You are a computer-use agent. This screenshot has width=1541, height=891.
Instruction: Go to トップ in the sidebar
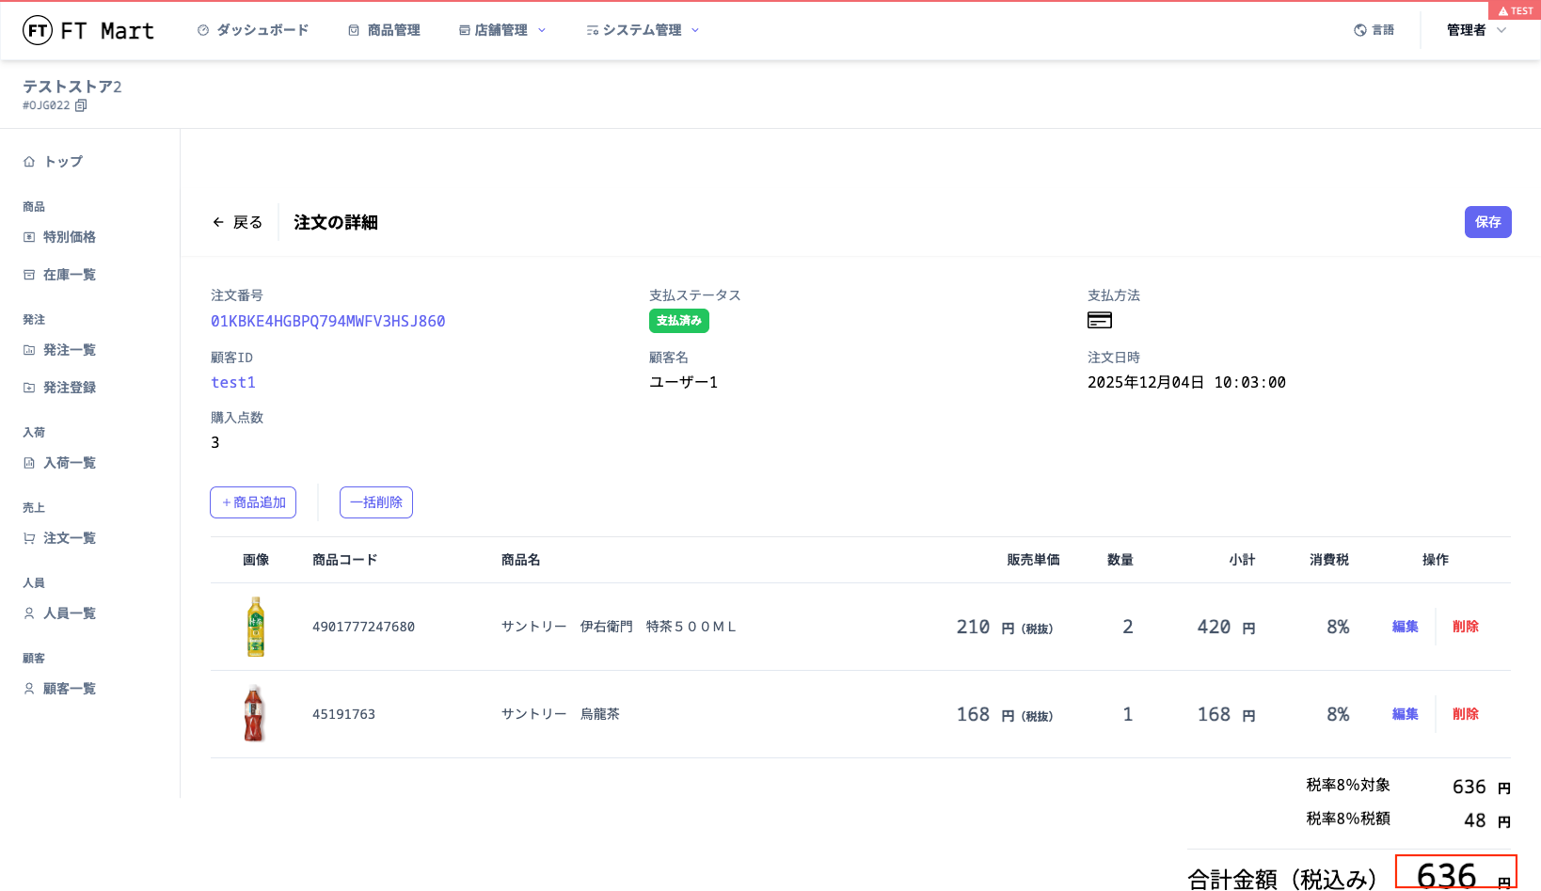click(x=54, y=162)
